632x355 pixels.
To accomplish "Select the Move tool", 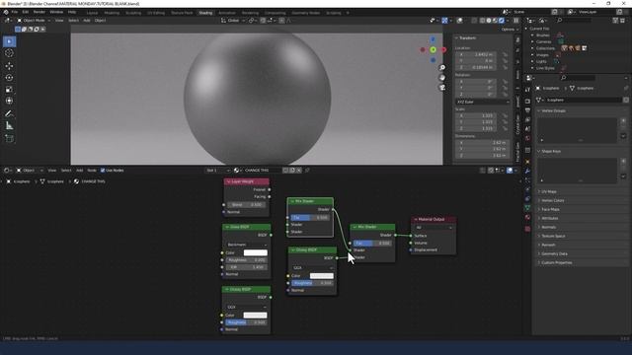I will pos(9,66).
